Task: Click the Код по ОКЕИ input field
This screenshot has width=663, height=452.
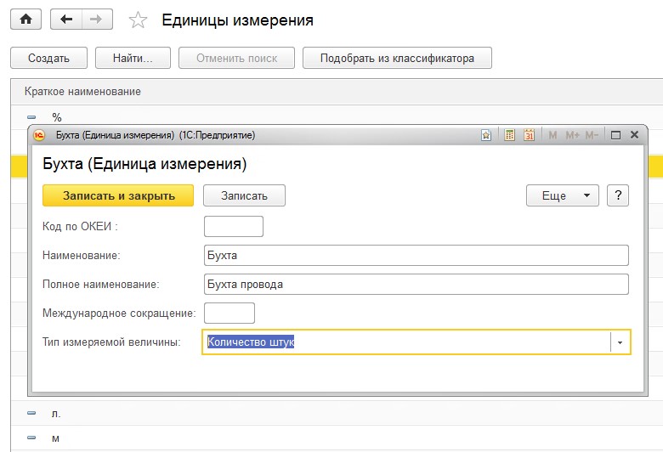Action: pyautogui.click(x=234, y=226)
